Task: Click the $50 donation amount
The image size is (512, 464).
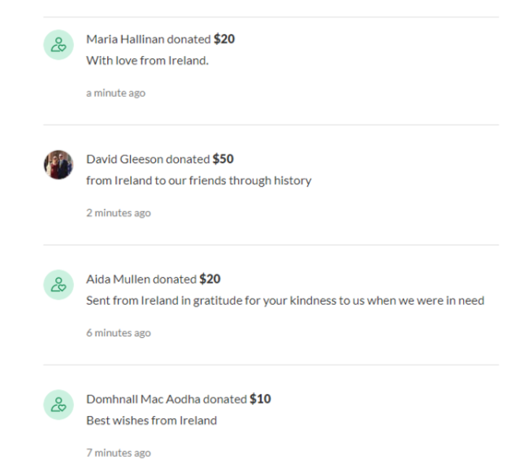Action: click(x=223, y=159)
